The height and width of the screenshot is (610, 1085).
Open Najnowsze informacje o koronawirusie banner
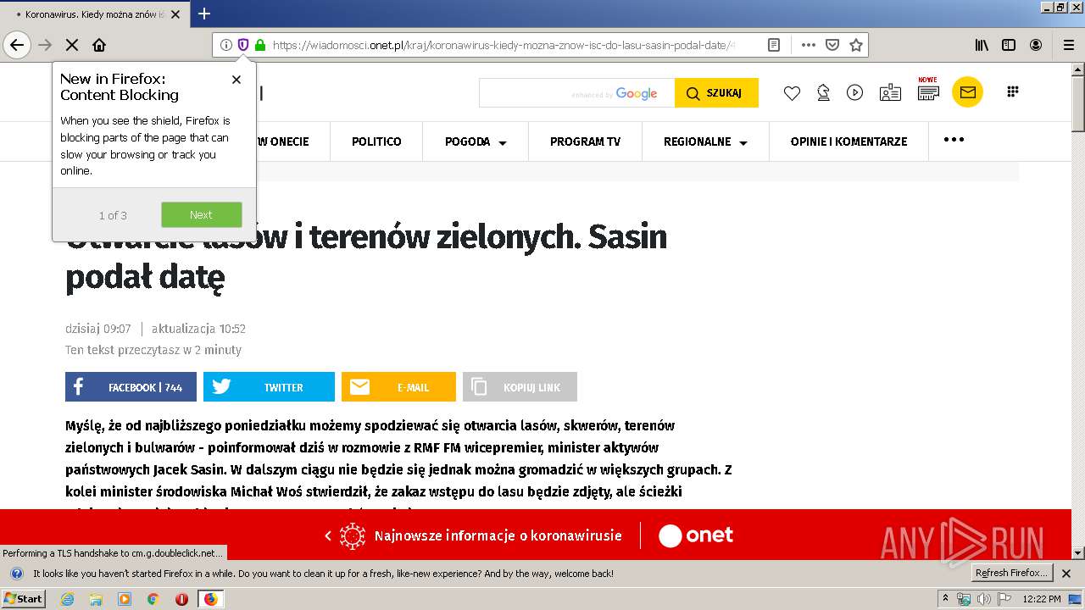coord(498,535)
